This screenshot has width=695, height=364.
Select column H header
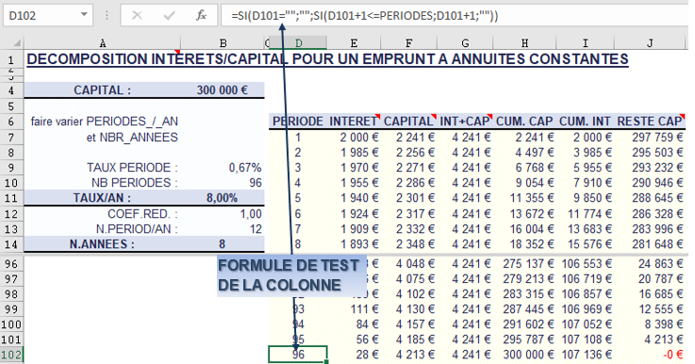click(x=524, y=43)
